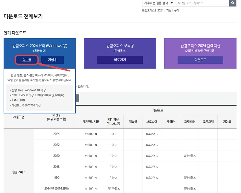Open 상세보기 for version 2022

(x=91, y=145)
